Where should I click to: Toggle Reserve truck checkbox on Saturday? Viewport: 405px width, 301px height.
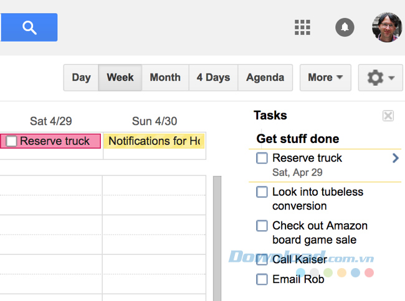pyautogui.click(x=11, y=141)
